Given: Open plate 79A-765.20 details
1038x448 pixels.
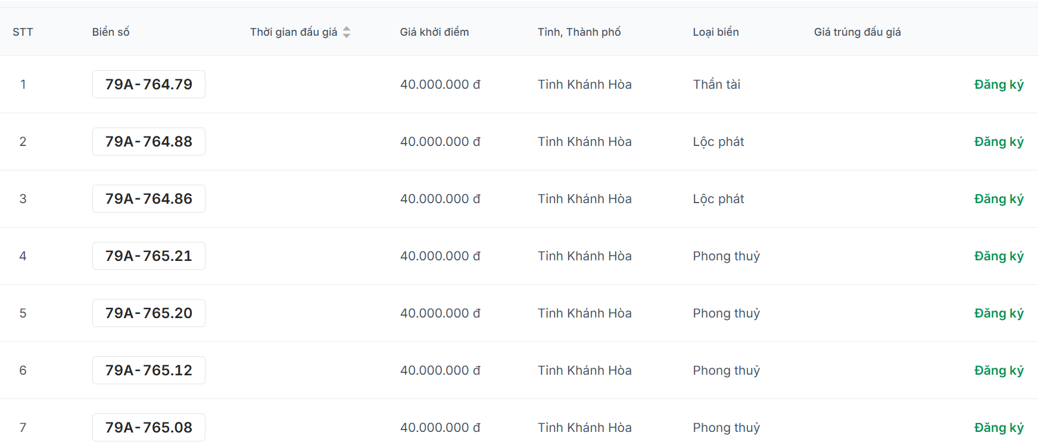Looking at the screenshot, I should 149,313.
